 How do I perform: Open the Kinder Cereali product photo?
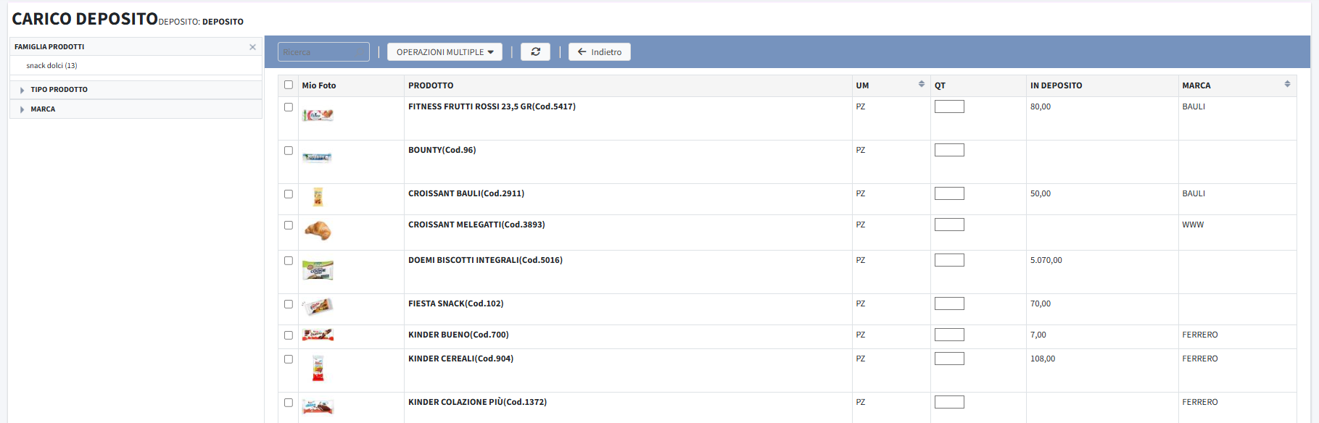tap(318, 368)
